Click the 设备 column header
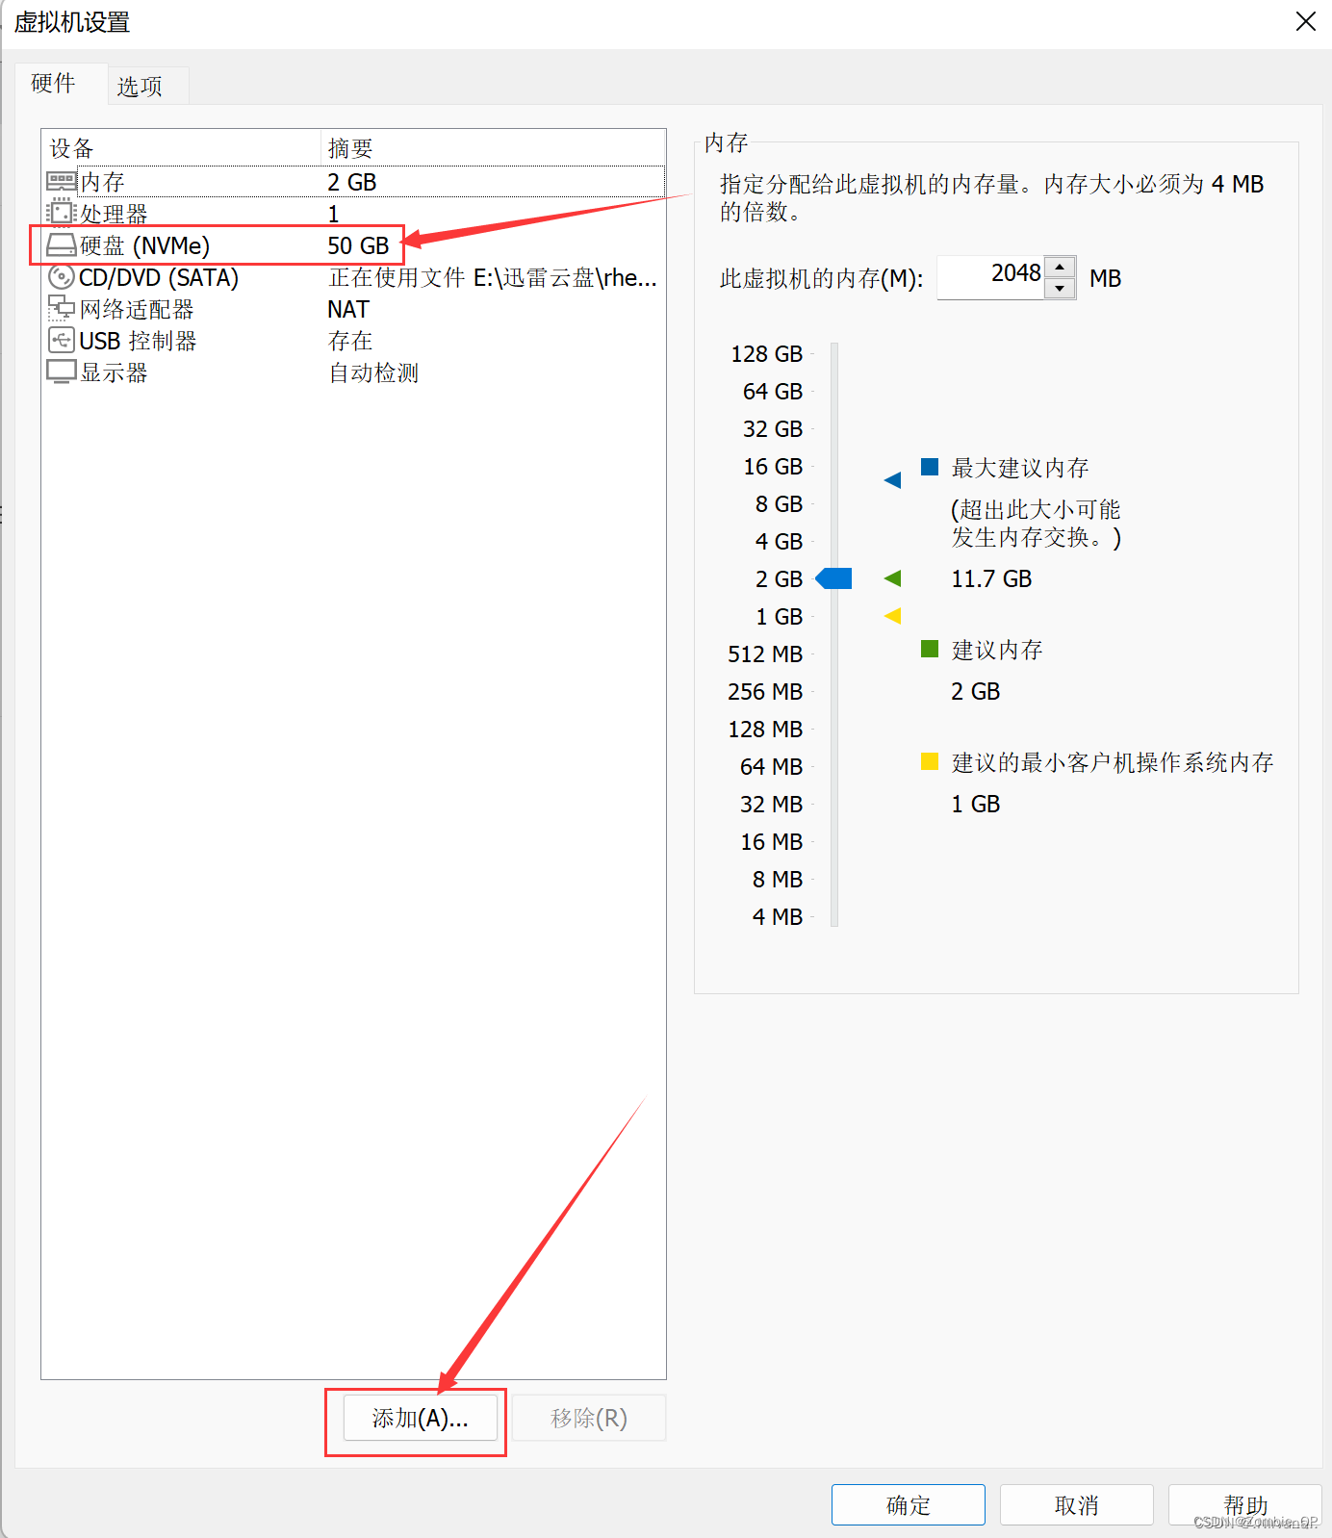Screen dimensions: 1332x1538 pyautogui.click(x=181, y=148)
